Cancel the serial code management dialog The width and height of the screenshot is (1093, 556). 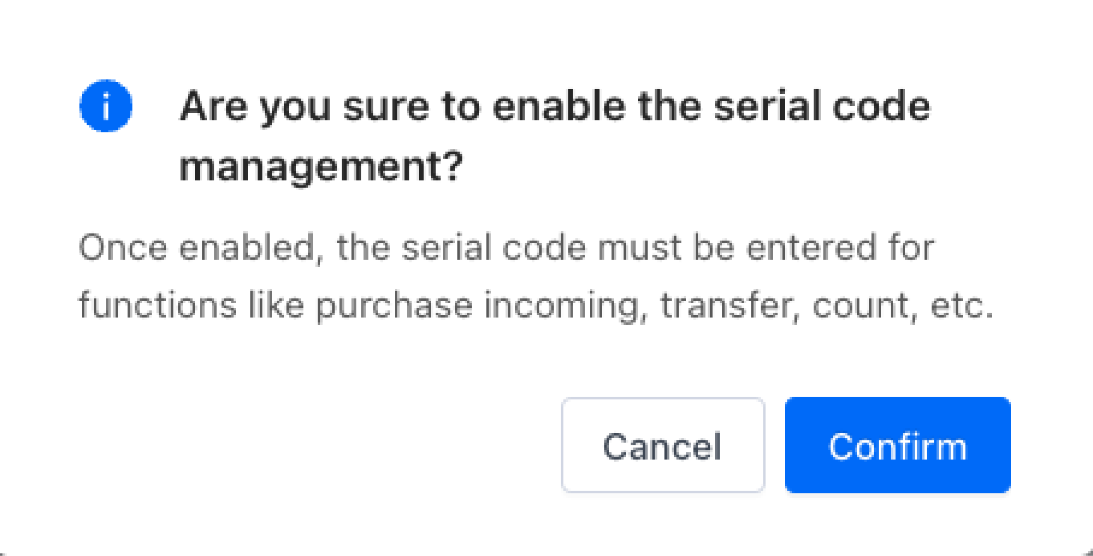coord(663,445)
